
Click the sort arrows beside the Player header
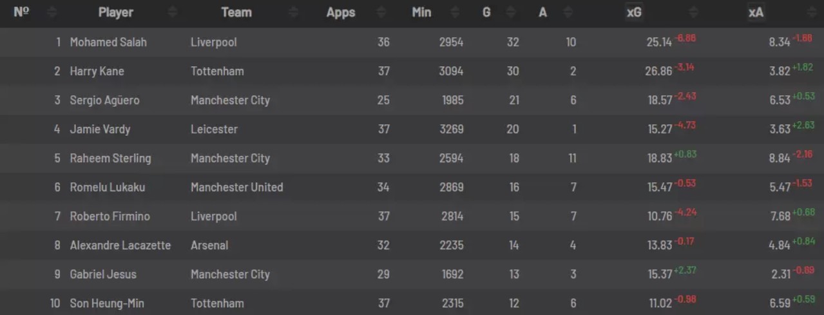(172, 13)
